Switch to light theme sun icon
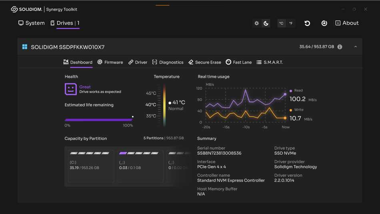 pyautogui.click(x=257, y=23)
